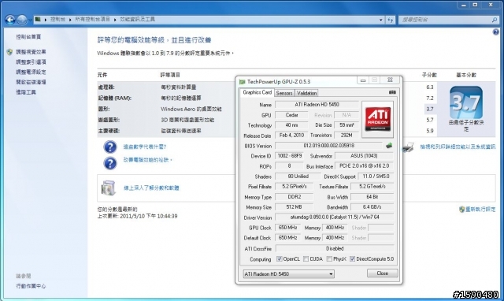The width and height of the screenshot is (504, 301).
Task: Open 調整視覺效果 sidebar link
Action: pyautogui.click(x=31, y=52)
